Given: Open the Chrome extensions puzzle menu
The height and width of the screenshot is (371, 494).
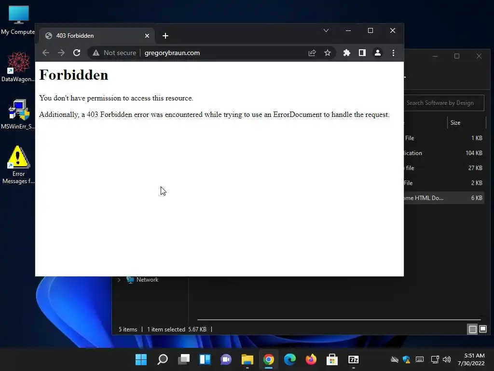Looking at the screenshot, I should (346, 53).
